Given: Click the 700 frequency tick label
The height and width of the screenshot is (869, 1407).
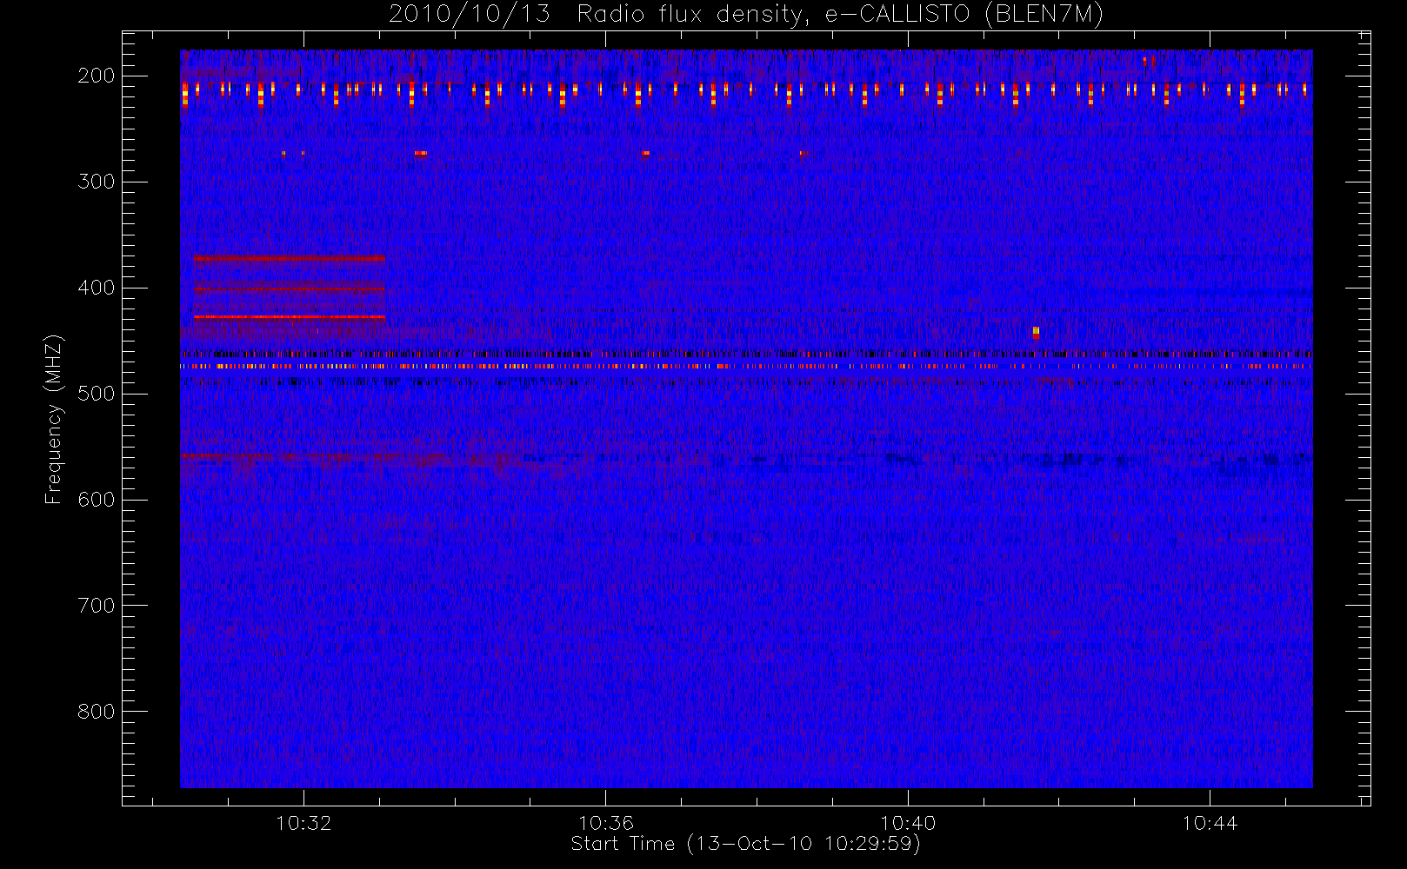Looking at the screenshot, I should pyautogui.click(x=97, y=606).
